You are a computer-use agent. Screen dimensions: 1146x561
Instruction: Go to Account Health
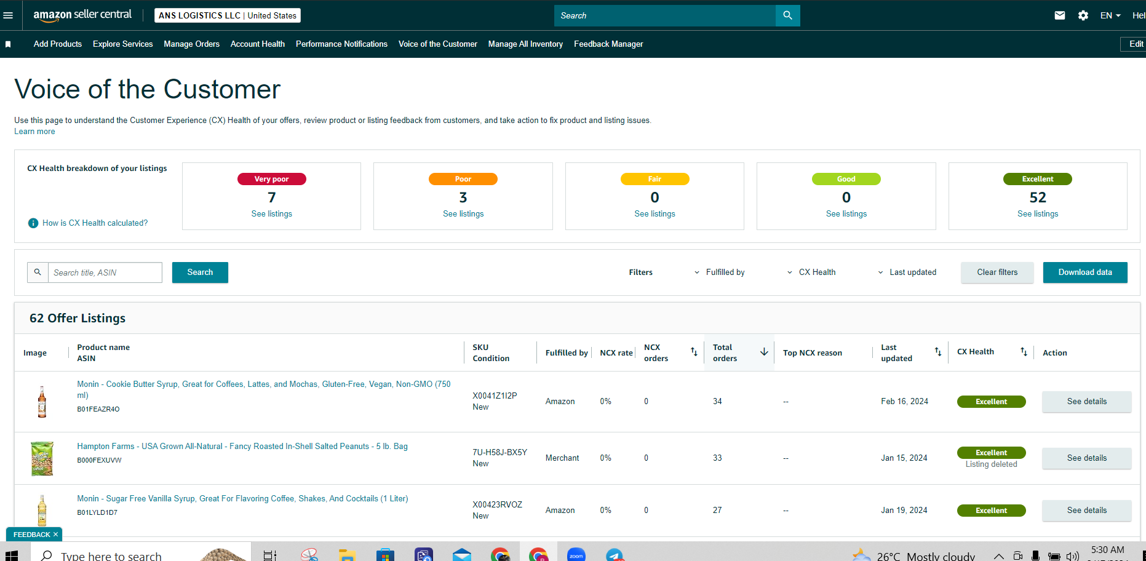coord(258,44)
